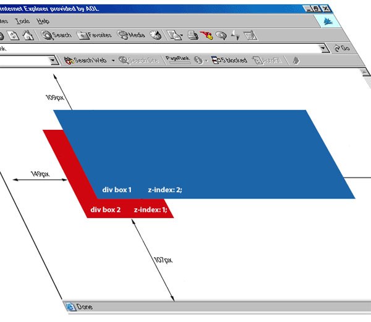Open the Discuss speech bubble icon
Screen dimensions: 371x322
point(221,35)
